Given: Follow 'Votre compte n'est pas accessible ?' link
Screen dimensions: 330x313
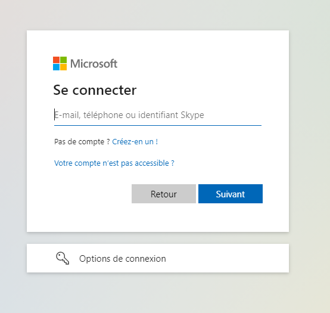Looking at the screenshot, I should coord(114,163).
